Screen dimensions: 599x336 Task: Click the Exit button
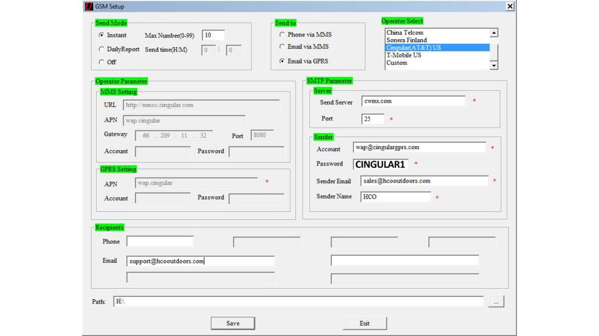[365, 323]
